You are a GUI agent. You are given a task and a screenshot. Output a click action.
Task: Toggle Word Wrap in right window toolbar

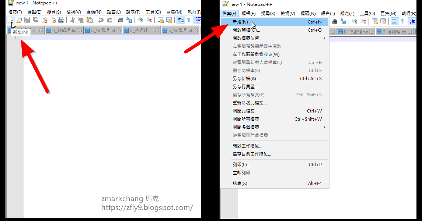tap(395, 21)
